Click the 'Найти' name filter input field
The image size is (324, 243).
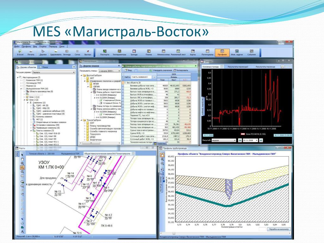click(x=141, y=77)
